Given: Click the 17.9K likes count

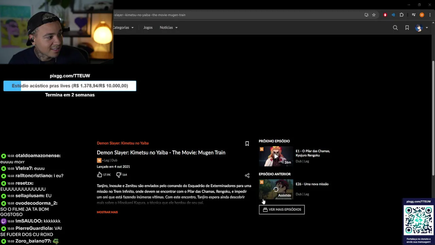Looking at the screenshot, I should pyautogui.click(x=107, y=175).
